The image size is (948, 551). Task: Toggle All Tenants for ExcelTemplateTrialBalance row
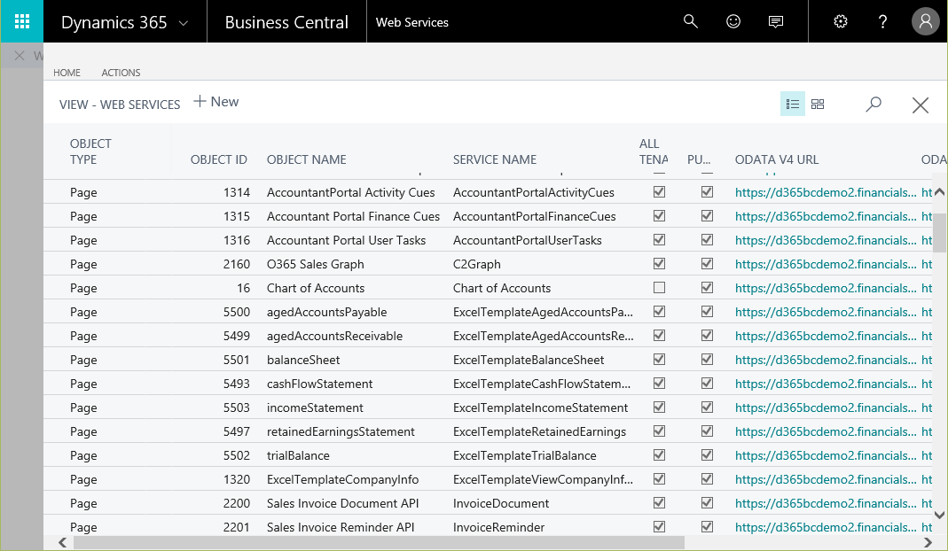pyautogui.click(x=659, y=455)
